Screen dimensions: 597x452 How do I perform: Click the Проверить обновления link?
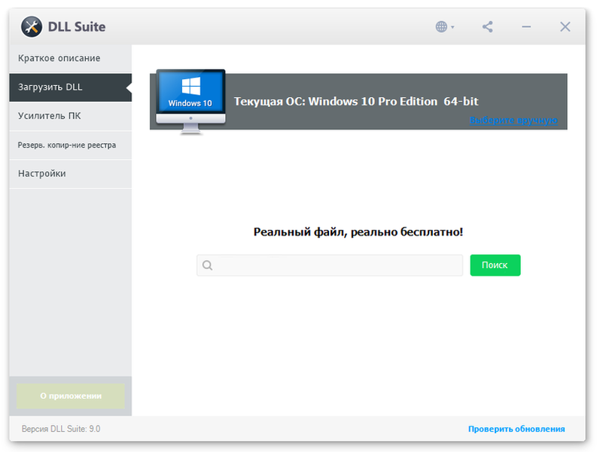pyautogui.click(x=516, y=429)
